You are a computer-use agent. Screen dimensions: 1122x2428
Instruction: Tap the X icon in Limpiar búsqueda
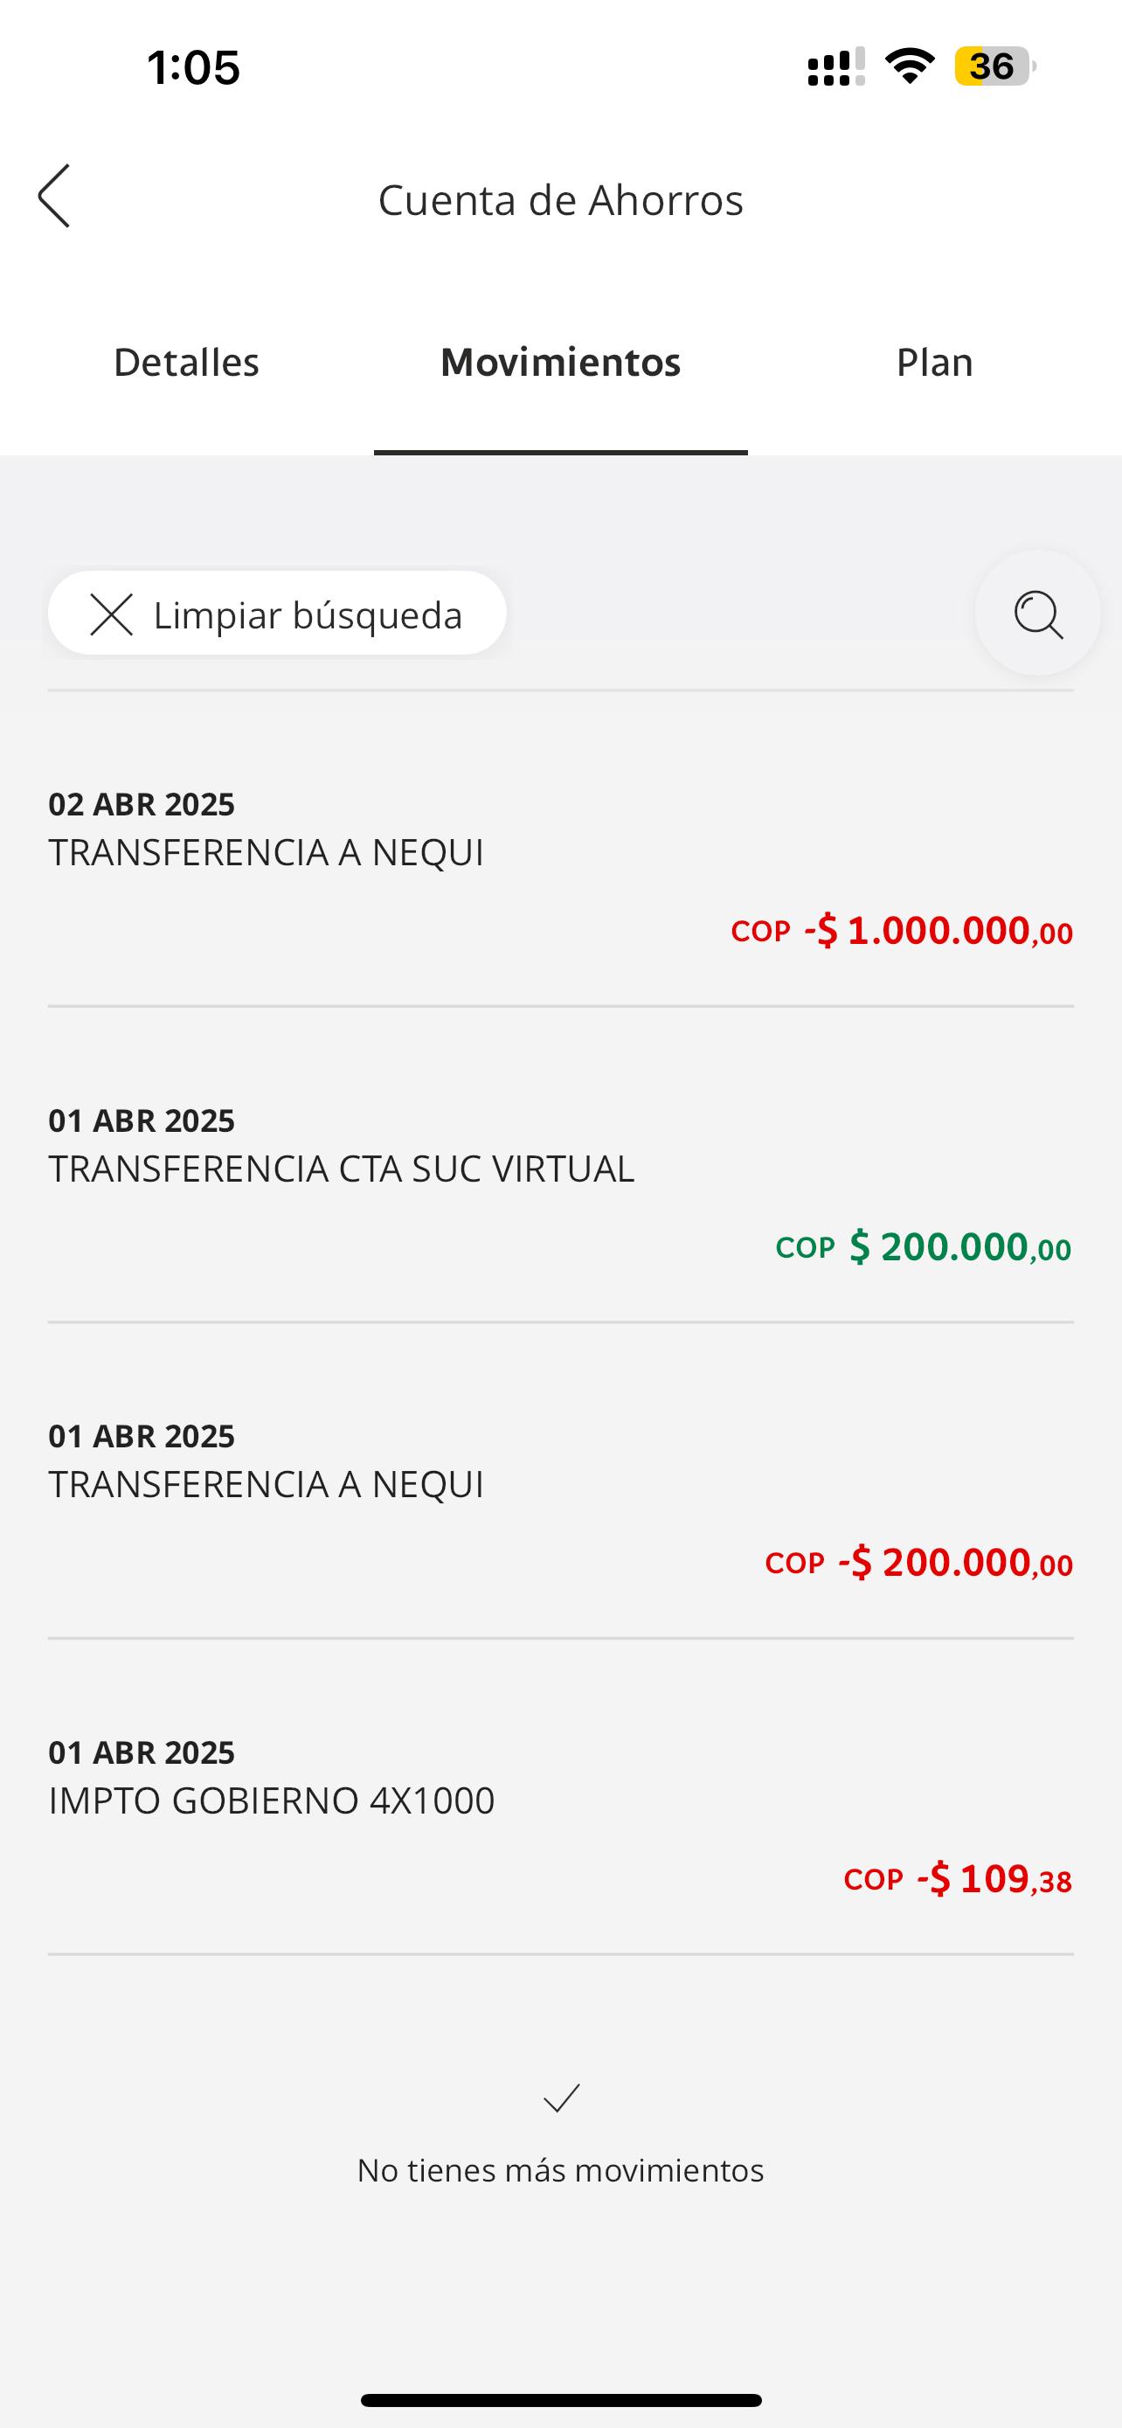click(111, 614)
